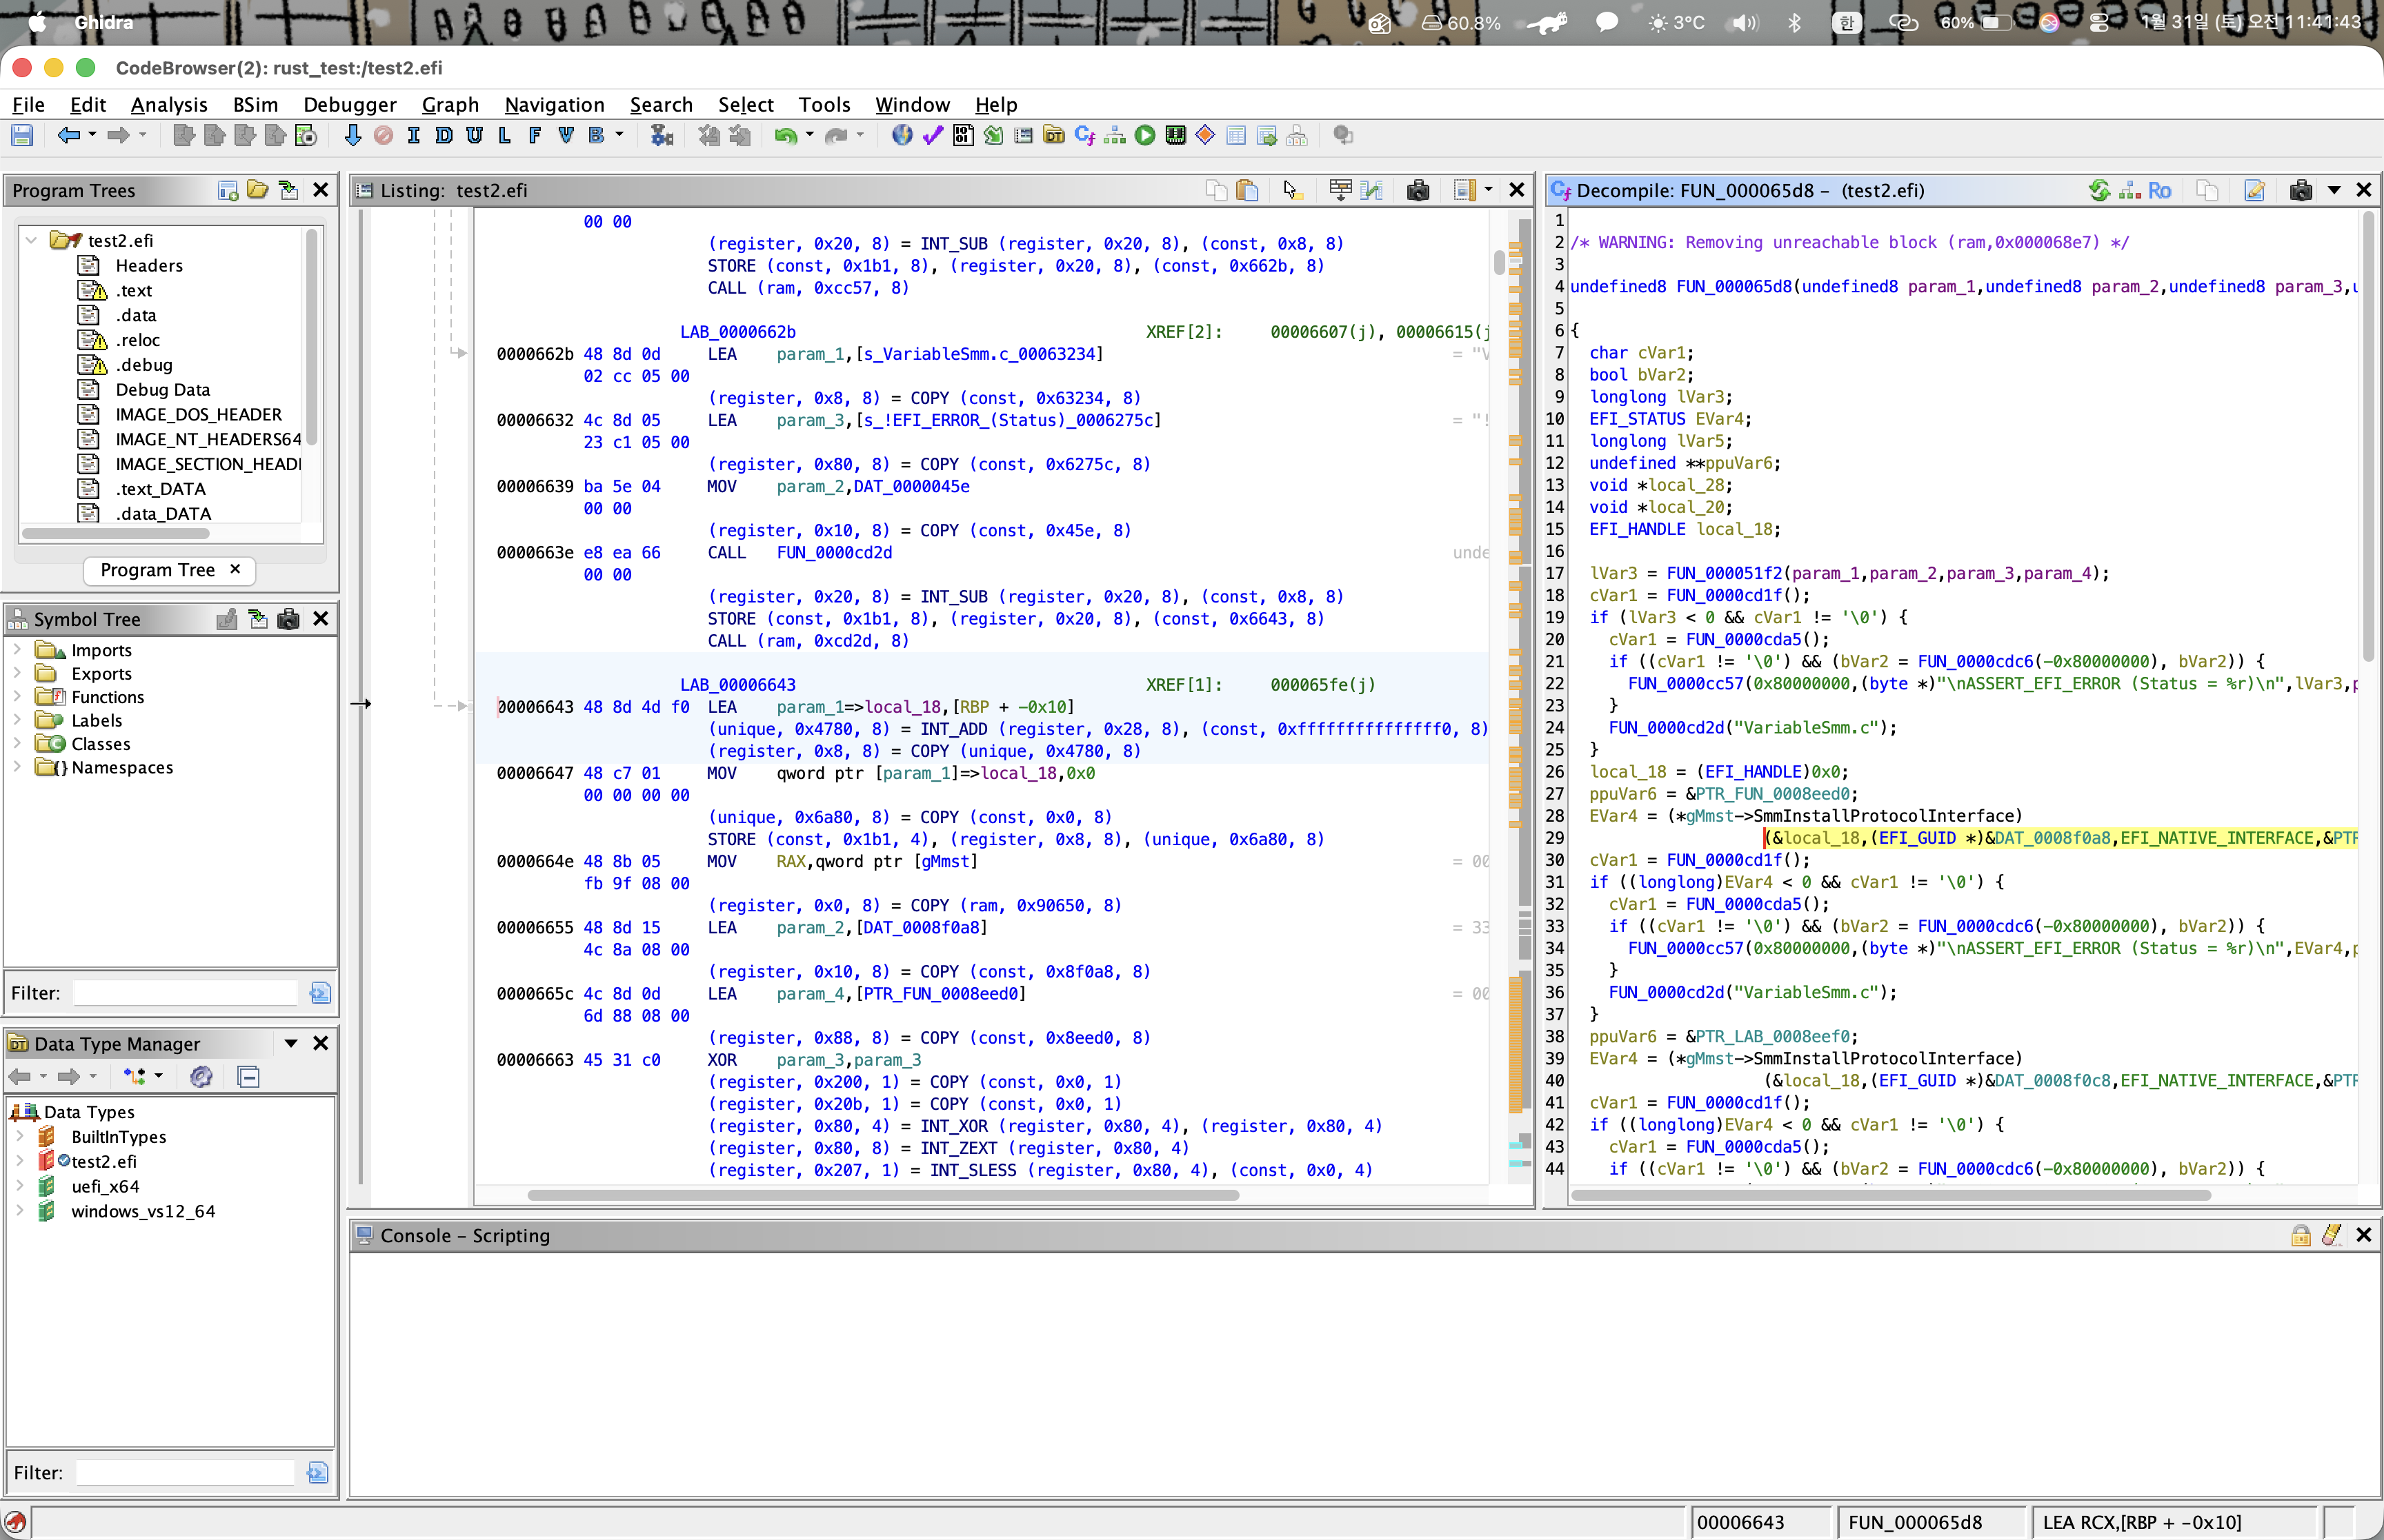Open the Decompiler window toolbar icon
Image resolution: width=2384 pixels, height=1540 pixels.
tap(1084, 136)
